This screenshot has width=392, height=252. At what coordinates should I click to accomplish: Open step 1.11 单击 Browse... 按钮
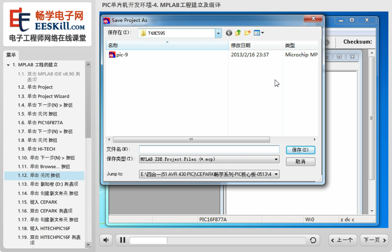(44, 166)
